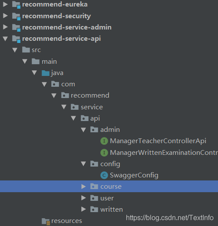Click the recommend-service-admin module icon
This screenshot has width=218, height=226.
coord(16,28)
